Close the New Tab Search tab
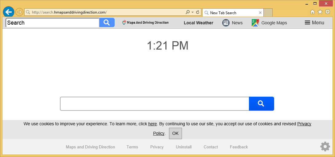The height and width of the screenshot is (157, 335). 260,13
